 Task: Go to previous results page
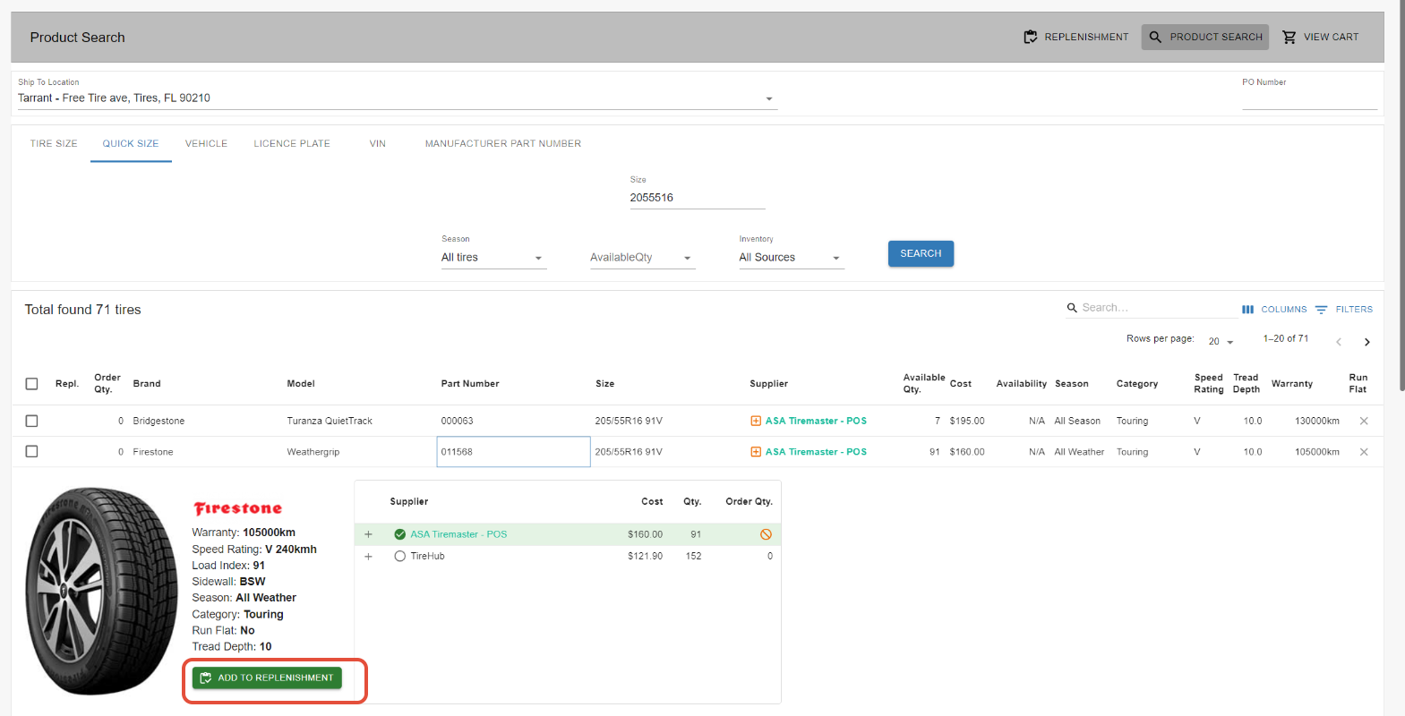[1339, 342]
